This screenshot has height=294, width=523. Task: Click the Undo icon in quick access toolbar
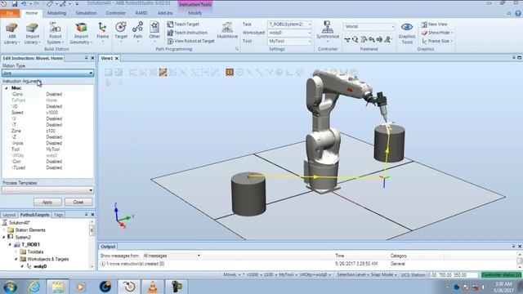pos(24,4)
